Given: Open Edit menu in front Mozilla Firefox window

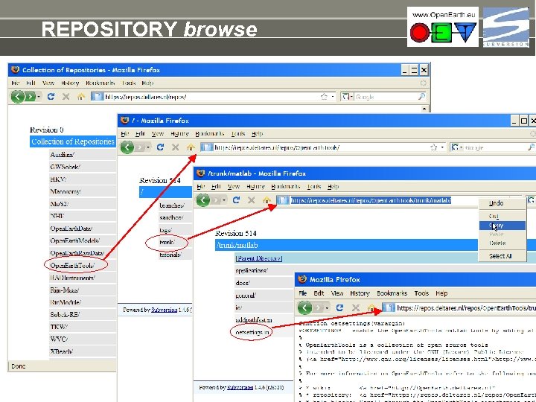Looking at the screenshot, I should coord(319,293).
